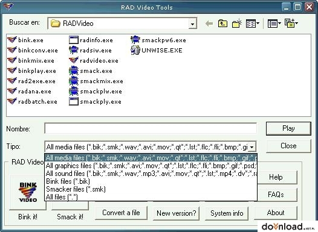Open the view menu icon dropdown
This screenshot has height=232, width=318.
click(253, 24)
